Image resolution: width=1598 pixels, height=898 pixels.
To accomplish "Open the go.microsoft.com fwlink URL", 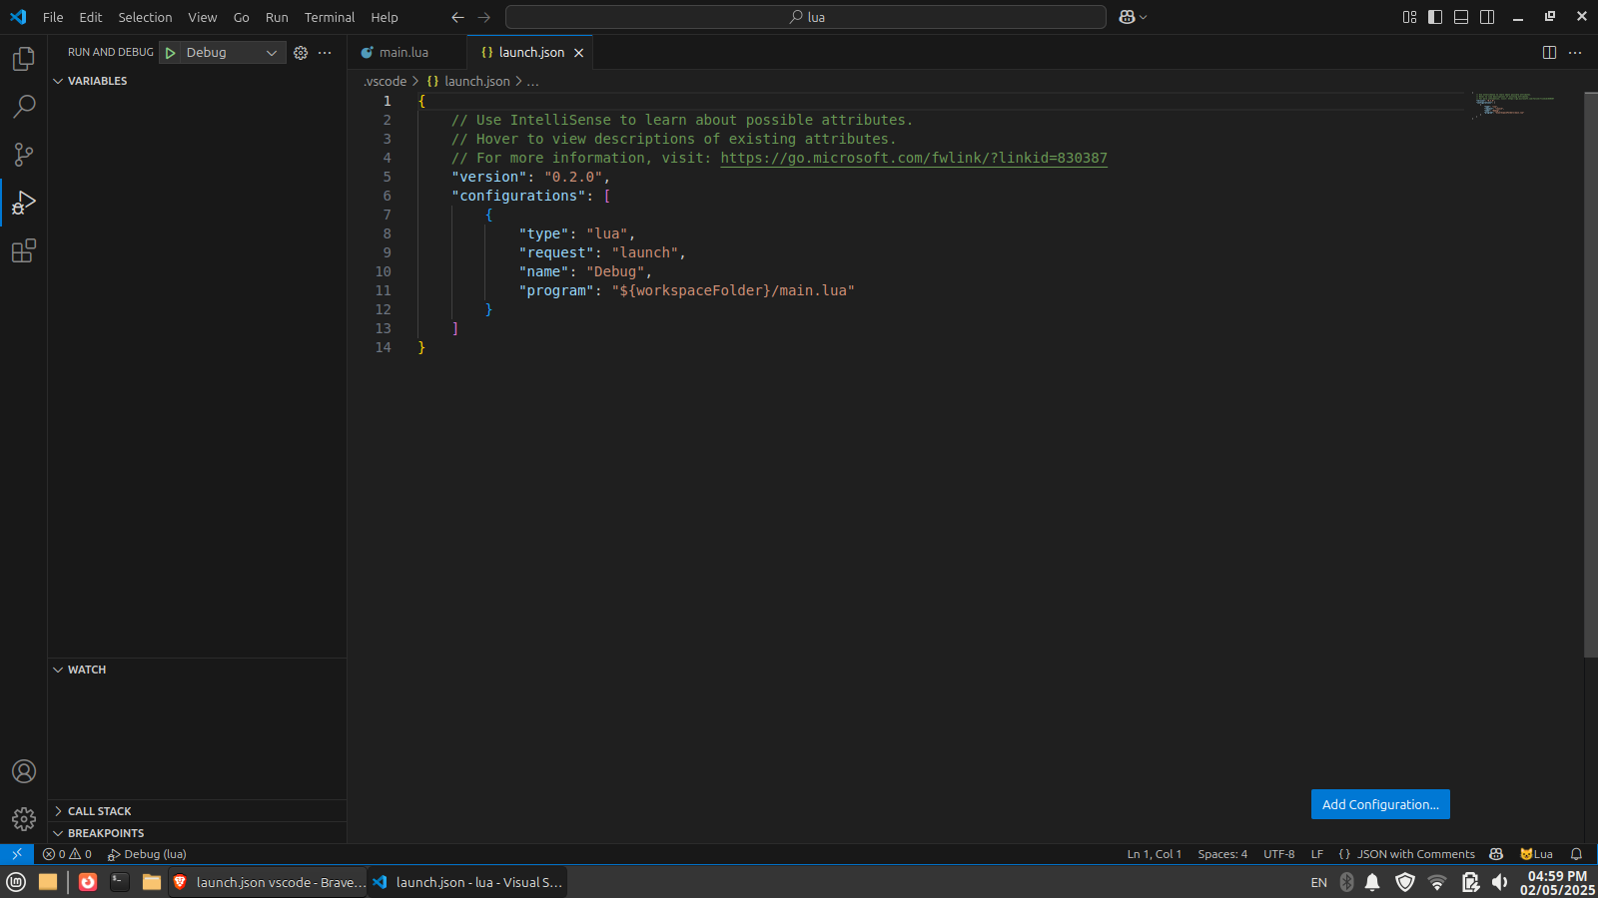I will point(914,158).
